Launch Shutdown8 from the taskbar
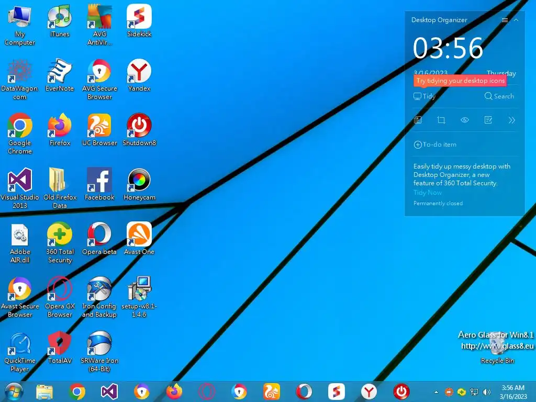Screen dimensions: 536x402 point(401,392)
